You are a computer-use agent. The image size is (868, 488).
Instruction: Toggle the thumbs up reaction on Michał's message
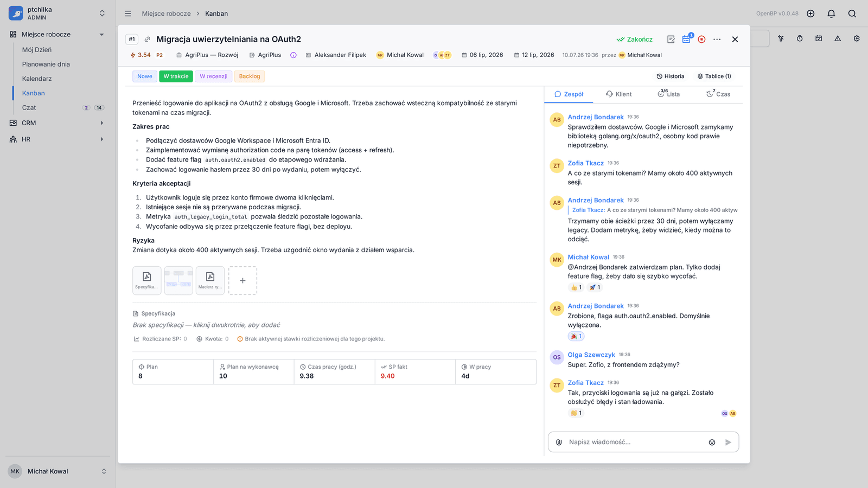click(576, 287)
